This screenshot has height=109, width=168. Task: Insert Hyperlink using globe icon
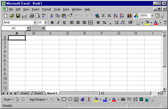97,16
